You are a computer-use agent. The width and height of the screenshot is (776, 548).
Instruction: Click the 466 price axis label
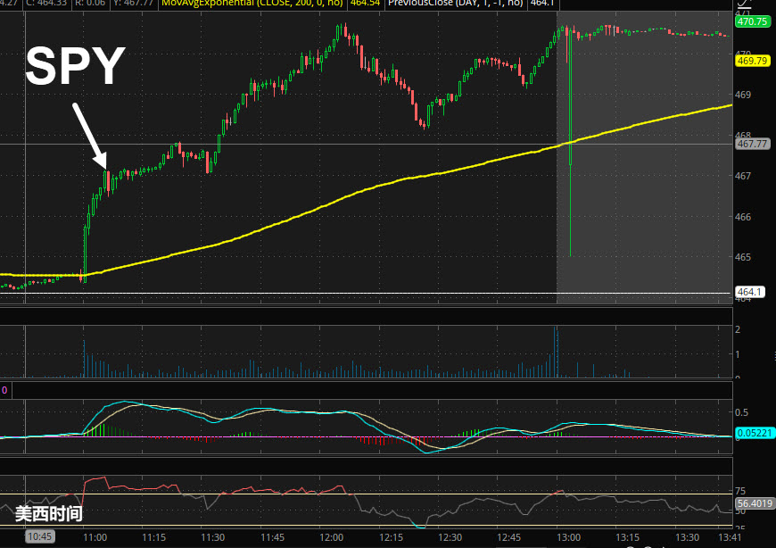(743, 217)
